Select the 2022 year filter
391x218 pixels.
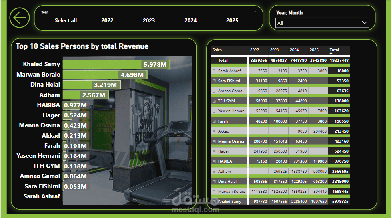[x=107, y=20]
